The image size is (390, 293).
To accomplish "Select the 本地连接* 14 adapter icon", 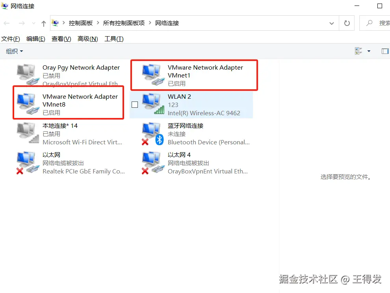I will [x=28, y=133].
